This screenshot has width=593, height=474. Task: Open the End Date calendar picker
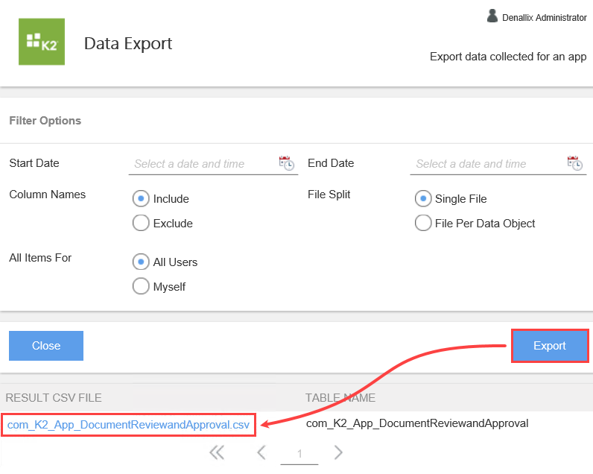point(574,163)
